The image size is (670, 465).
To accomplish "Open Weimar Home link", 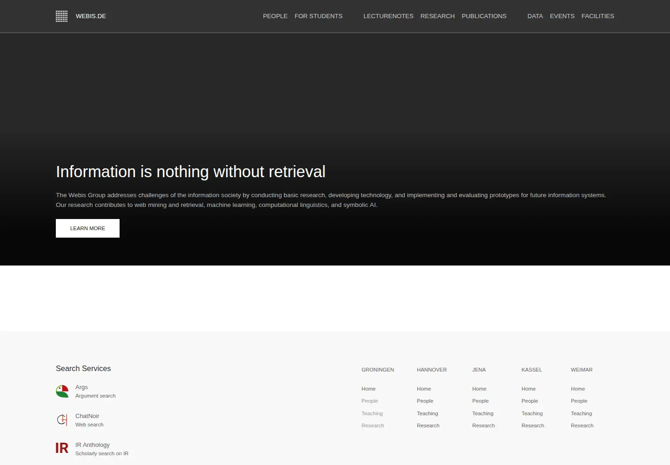I will click(x=578, y=389).
